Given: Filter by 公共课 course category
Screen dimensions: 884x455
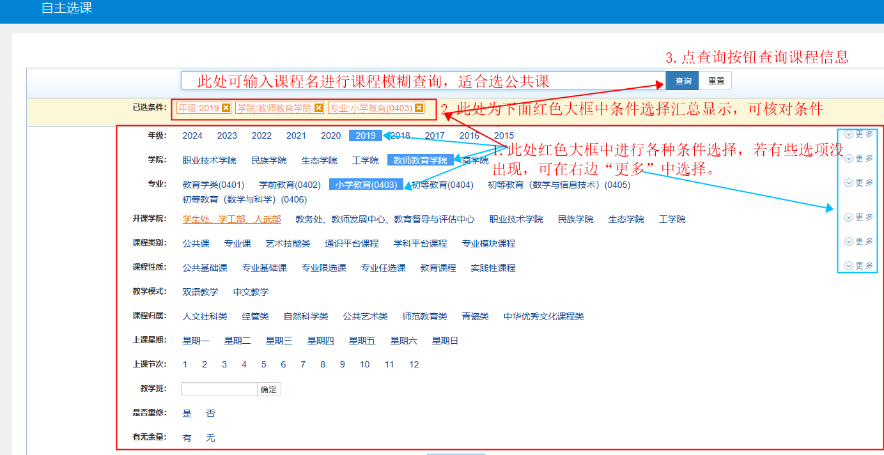Looking at the screenshot, I should point(196,243).
